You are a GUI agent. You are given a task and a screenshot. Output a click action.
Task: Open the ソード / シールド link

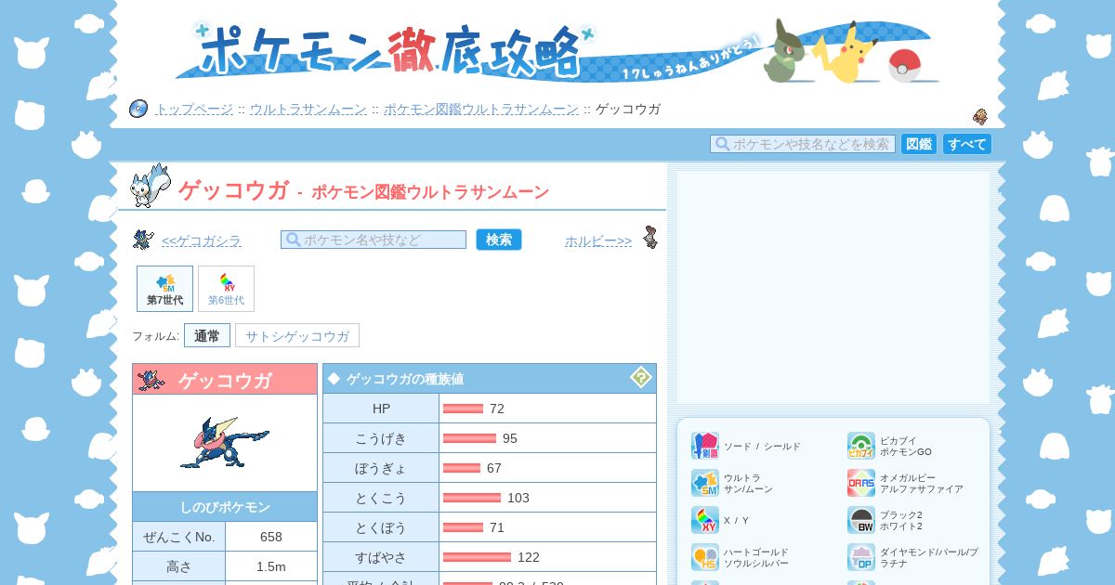[762, 447]
